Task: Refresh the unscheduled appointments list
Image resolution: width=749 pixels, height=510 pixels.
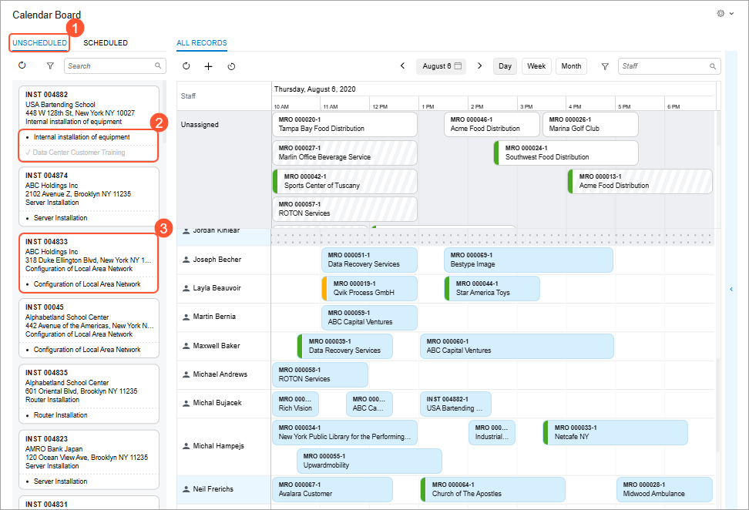Action: [x=22, y=66]
